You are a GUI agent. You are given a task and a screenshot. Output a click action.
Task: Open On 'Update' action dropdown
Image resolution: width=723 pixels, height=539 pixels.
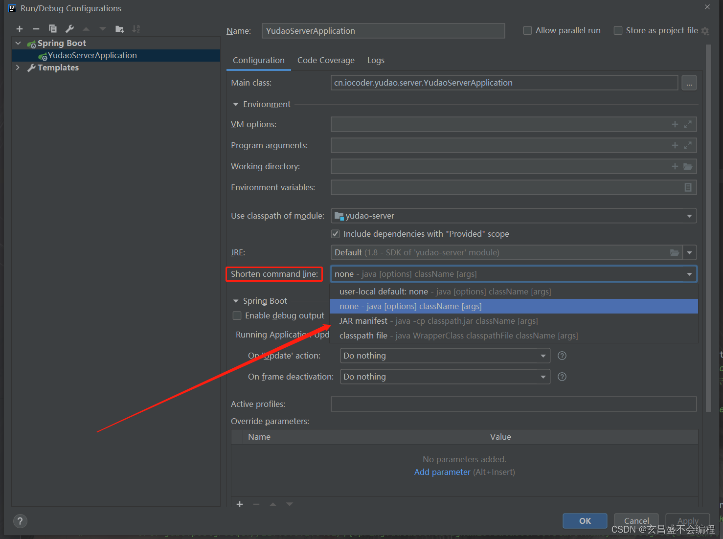pyautogui.click(x=445, y=356)
